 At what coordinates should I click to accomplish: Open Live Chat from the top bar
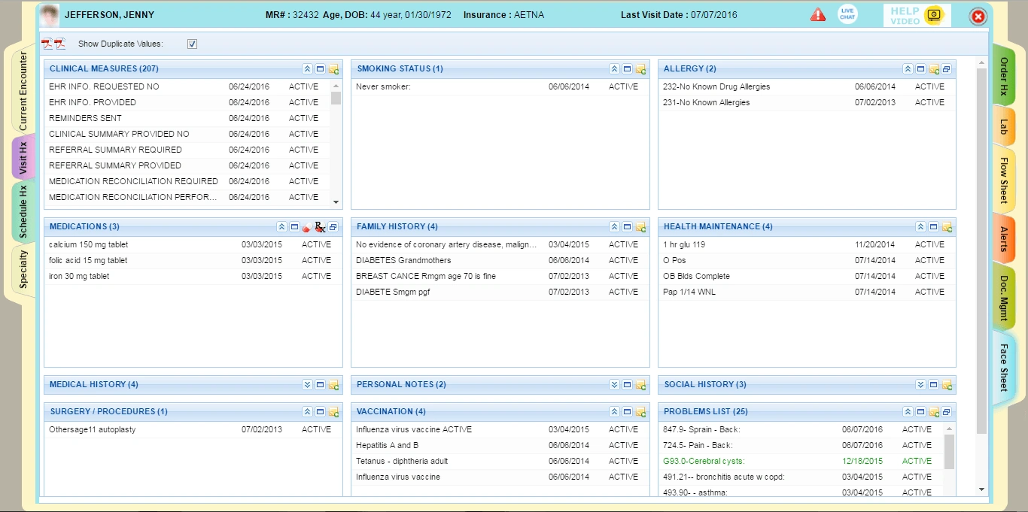point(847,14)
